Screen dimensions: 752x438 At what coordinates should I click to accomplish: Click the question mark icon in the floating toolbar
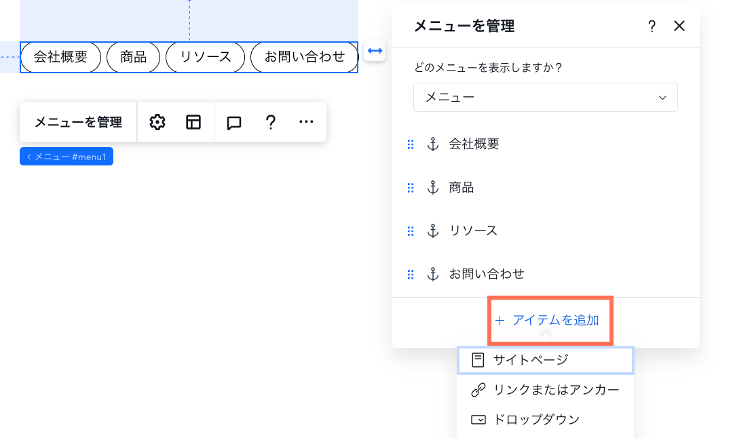coord(270,122)
